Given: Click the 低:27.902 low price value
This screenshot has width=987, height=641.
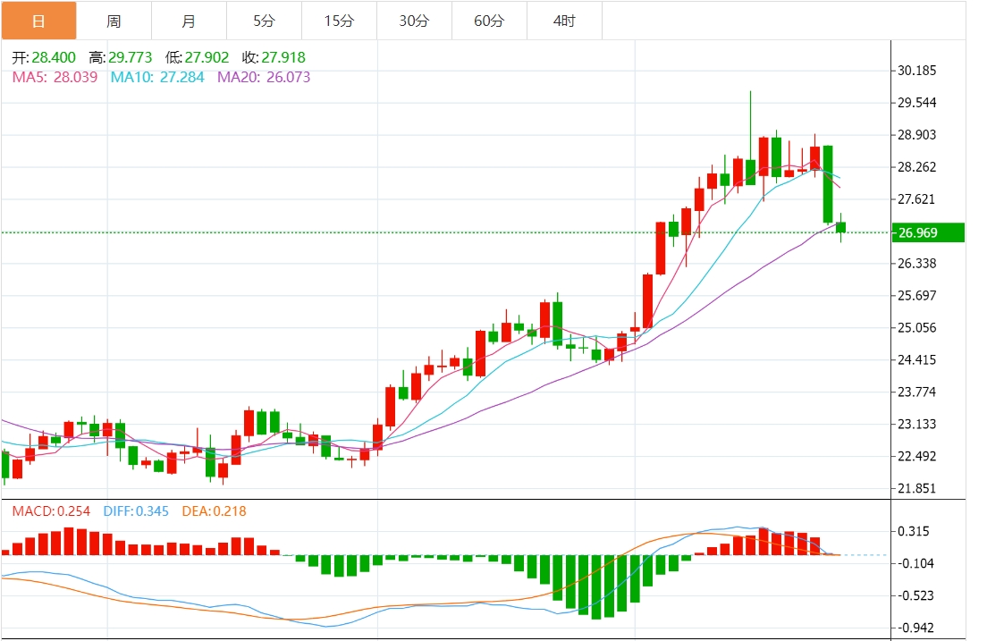Looking at the screenshot, I should click(x=197, y=57).
